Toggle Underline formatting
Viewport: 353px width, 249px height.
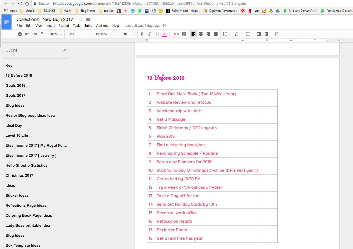click(157, 34)
